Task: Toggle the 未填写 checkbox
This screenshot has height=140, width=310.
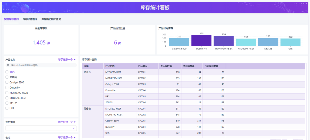Action: 7,77
